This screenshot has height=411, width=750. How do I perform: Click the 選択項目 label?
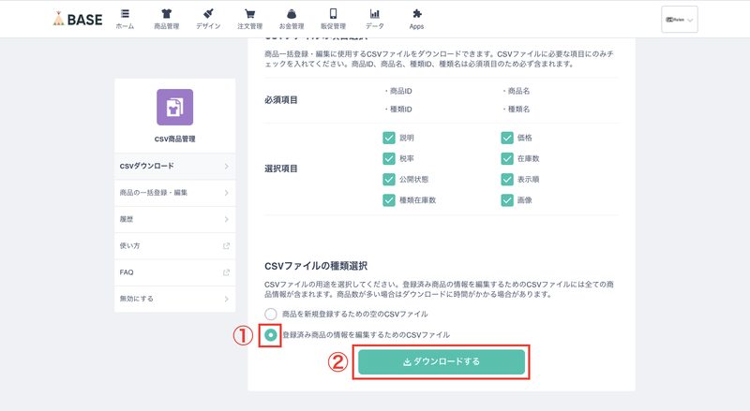[x=281, y=169]
